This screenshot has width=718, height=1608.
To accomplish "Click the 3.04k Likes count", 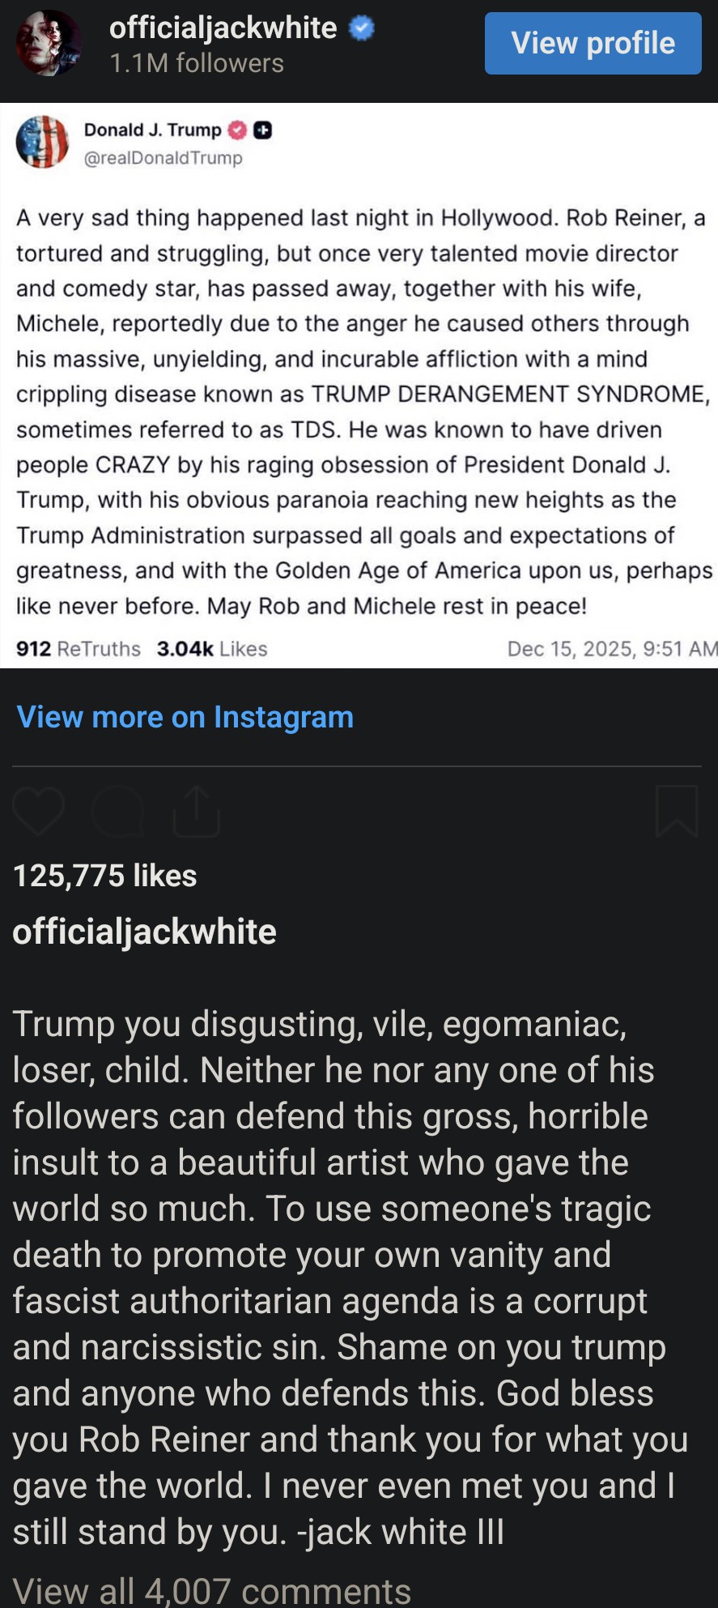I will (x=212, y=649).
